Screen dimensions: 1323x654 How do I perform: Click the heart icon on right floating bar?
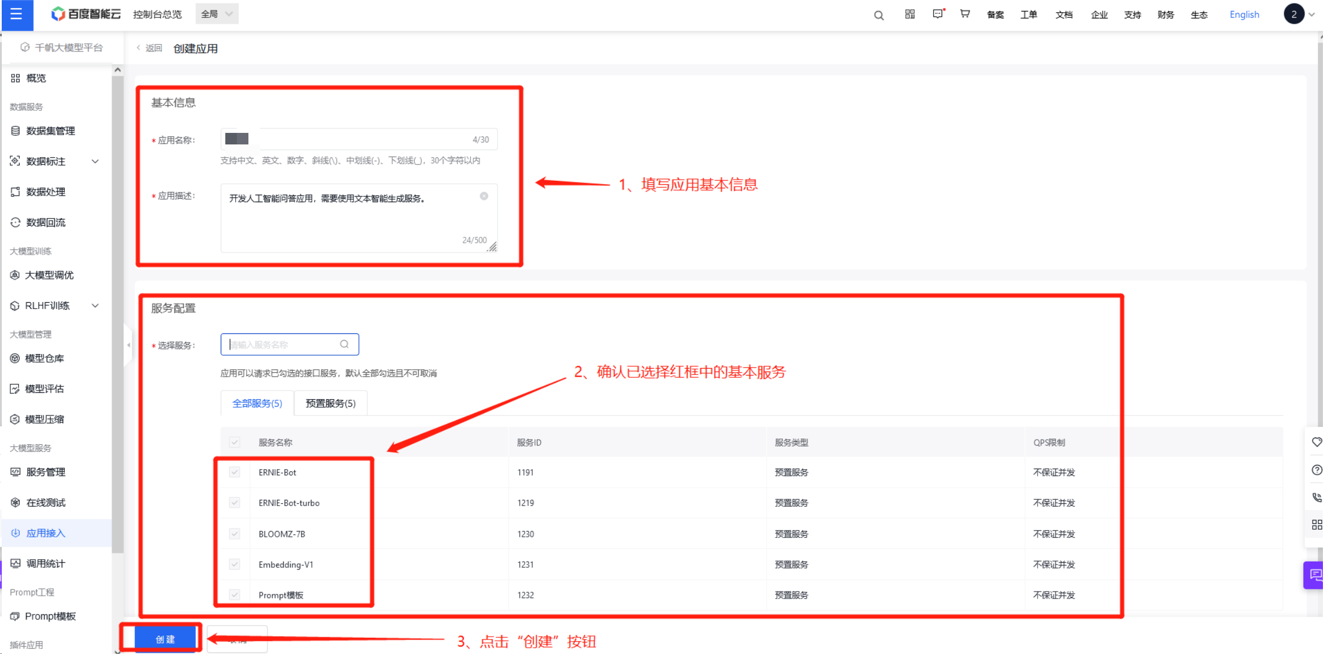pos(1317,442)
